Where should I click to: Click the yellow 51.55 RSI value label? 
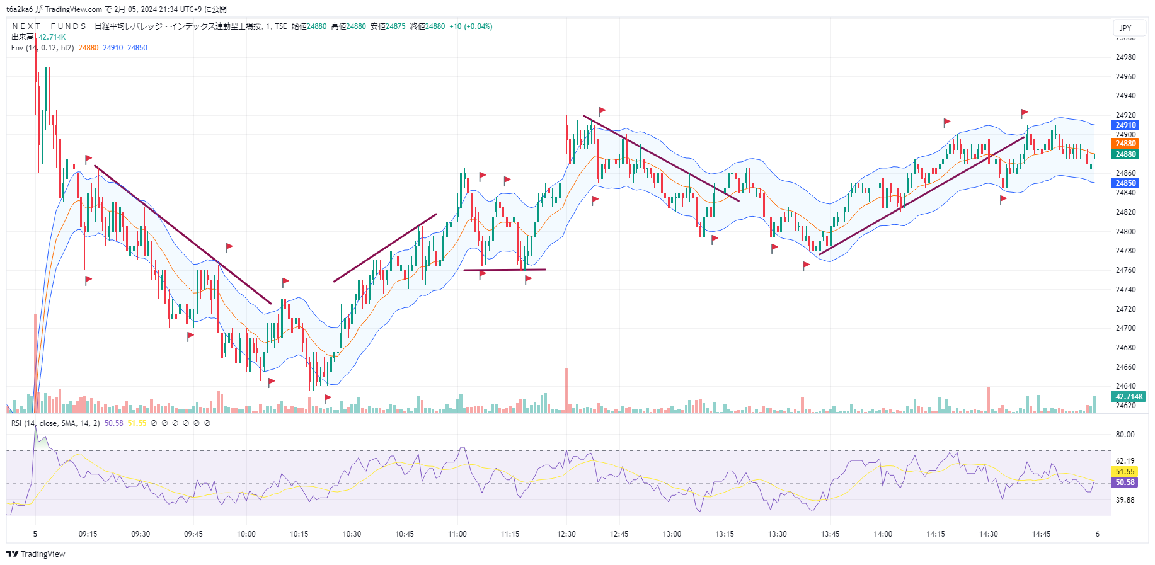[x=1125, y=472]
